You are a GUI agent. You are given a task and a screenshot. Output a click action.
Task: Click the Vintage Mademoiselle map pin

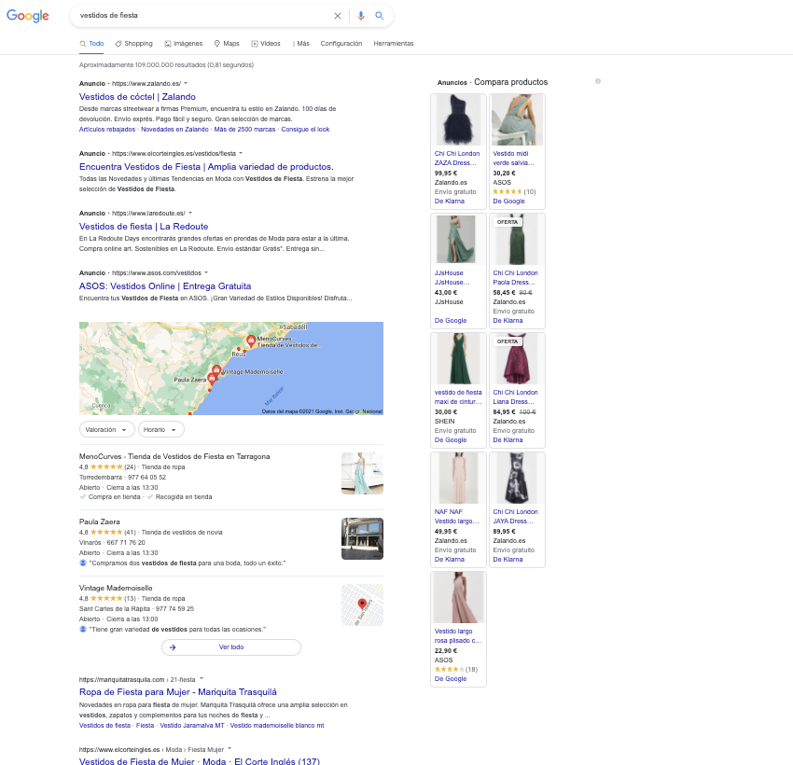click(x=216, y=370)
